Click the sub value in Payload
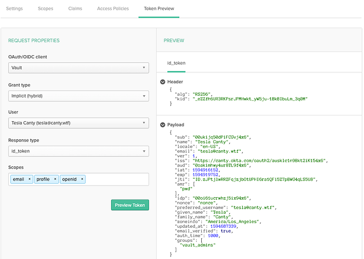This screenshot has height=259, width=364. coord(220,137)
